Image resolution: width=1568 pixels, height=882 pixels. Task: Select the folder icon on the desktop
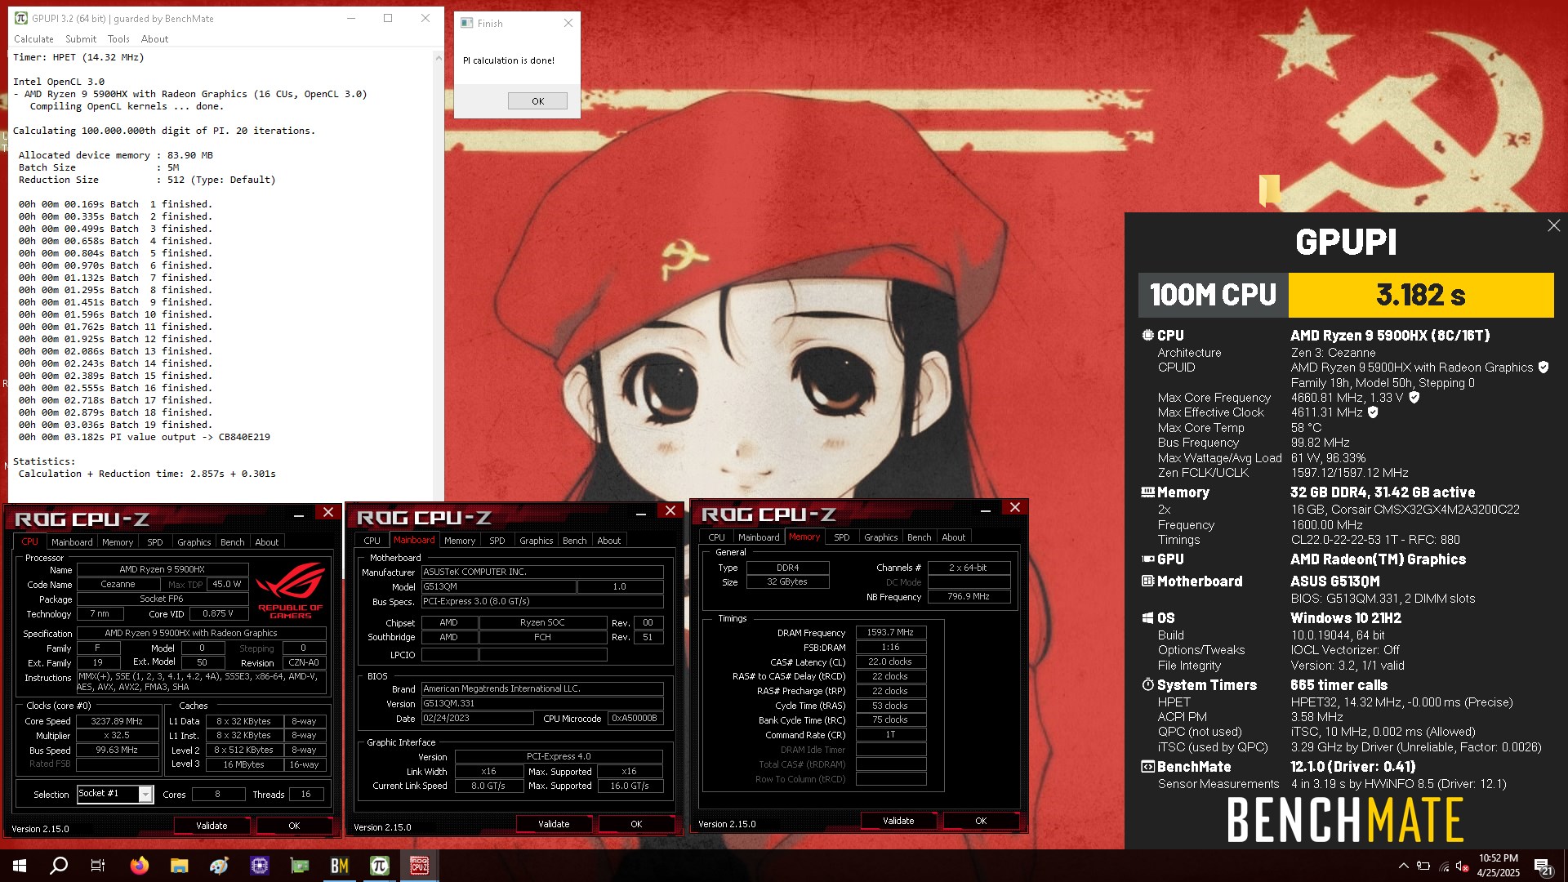pyautogui.click(x=1269, y=190)
